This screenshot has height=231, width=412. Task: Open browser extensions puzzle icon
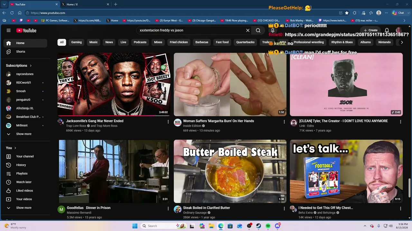[354, 13]
